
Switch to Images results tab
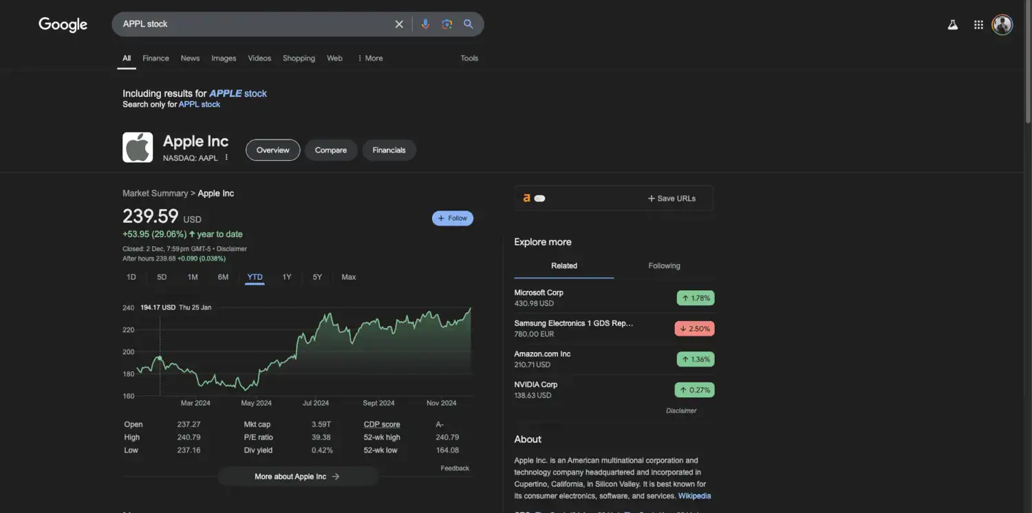pyautogui.click(x=224, y=58)
